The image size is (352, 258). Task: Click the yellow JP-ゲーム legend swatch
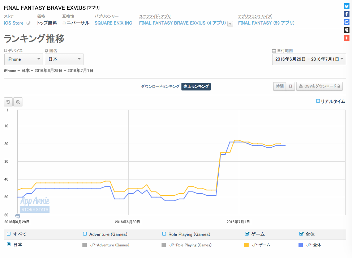[246, 245]
